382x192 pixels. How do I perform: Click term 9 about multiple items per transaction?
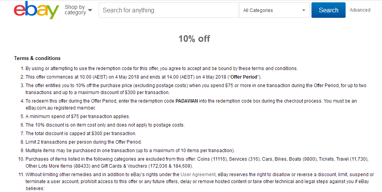pyautogui.click(x=130, y=151)
